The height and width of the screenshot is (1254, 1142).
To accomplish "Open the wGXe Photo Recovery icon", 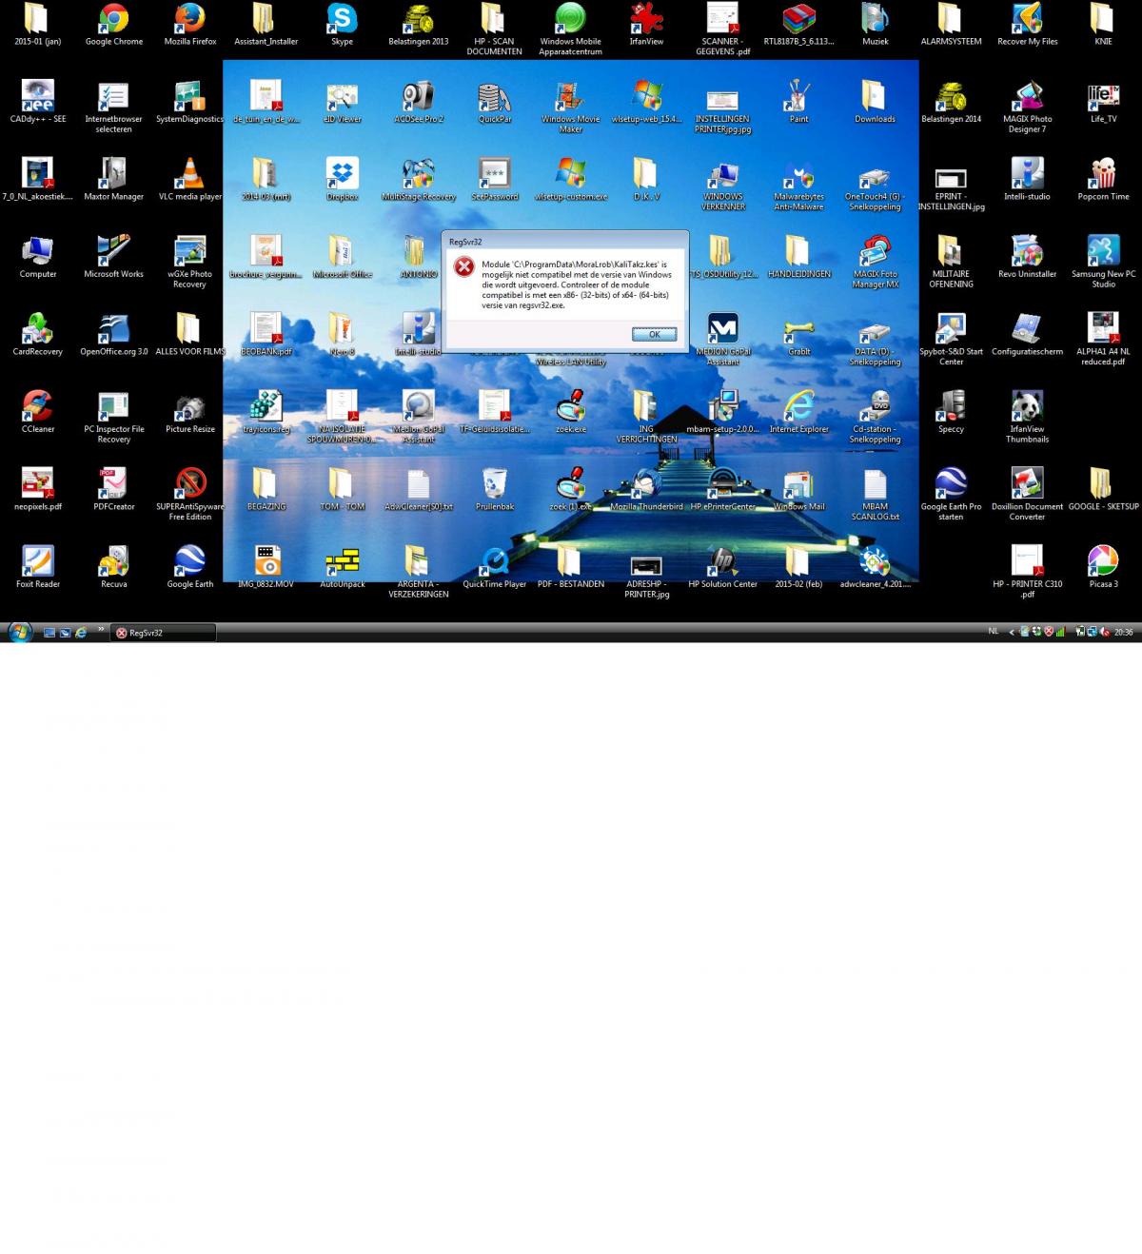I will coord(190,262).
